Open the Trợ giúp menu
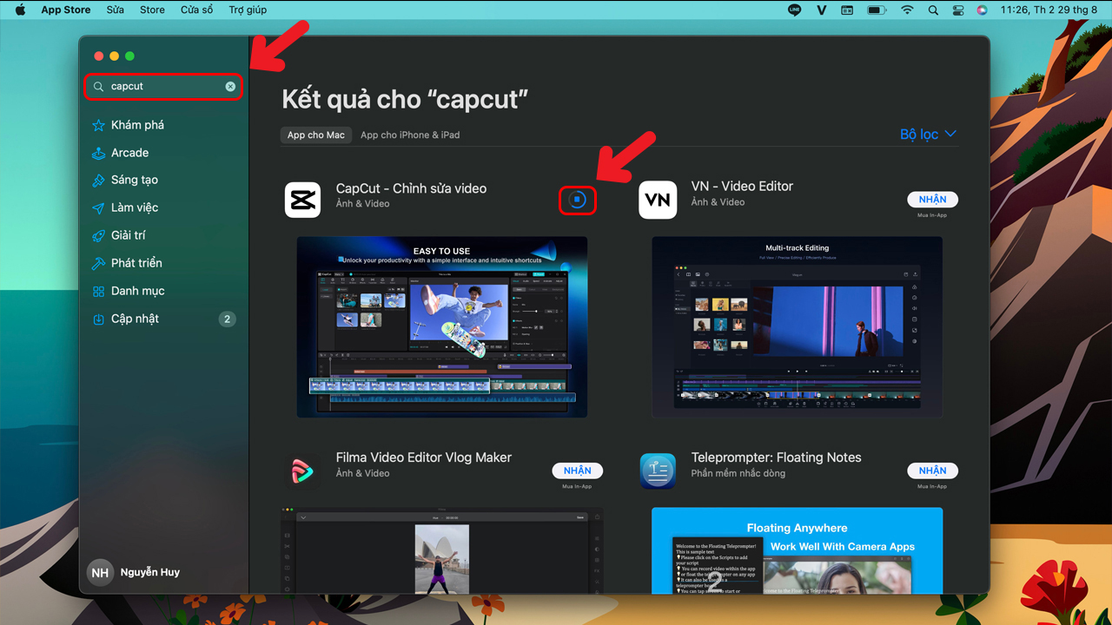This screenshot has width=1112, height=625. click(x=248, y=10)
